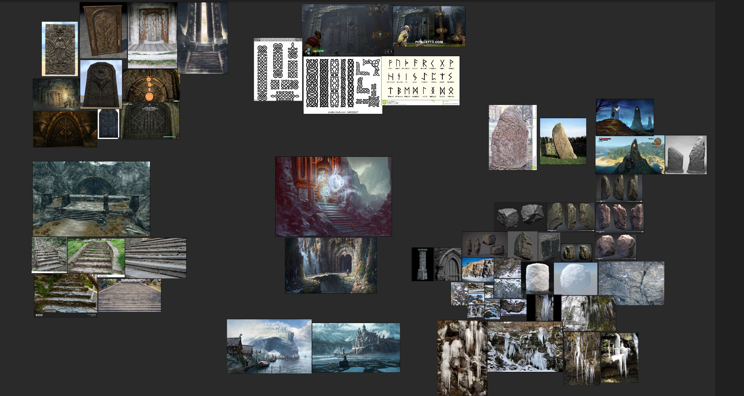
Task: Select the two grey runestone renders
Action: tap(686, 155)
